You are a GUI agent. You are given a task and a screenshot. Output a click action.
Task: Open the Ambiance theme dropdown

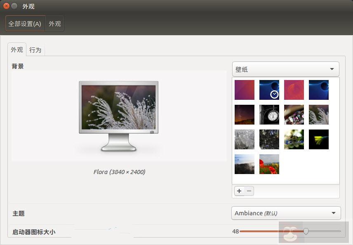pyautogui.click(x=285, y=213)
